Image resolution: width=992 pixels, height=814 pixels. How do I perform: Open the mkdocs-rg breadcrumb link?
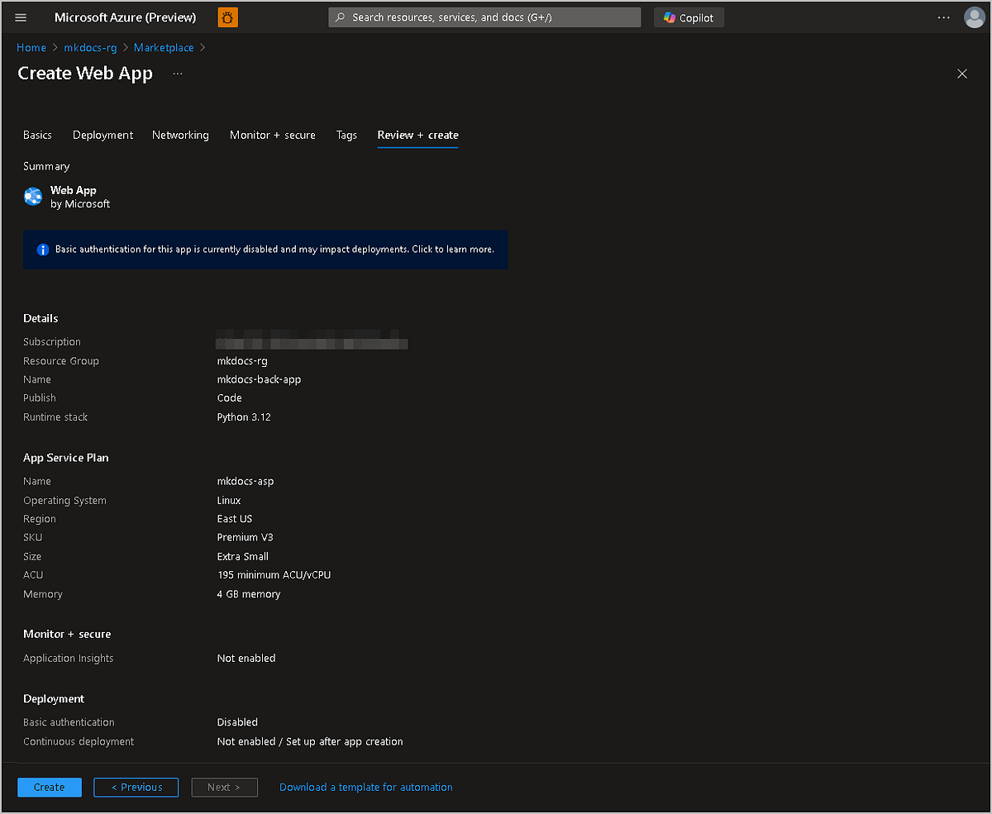coord(90,48)
